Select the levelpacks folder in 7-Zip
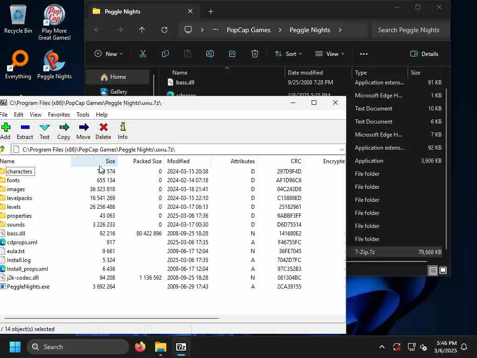The image size is (477, 358). tap(19, 198)
